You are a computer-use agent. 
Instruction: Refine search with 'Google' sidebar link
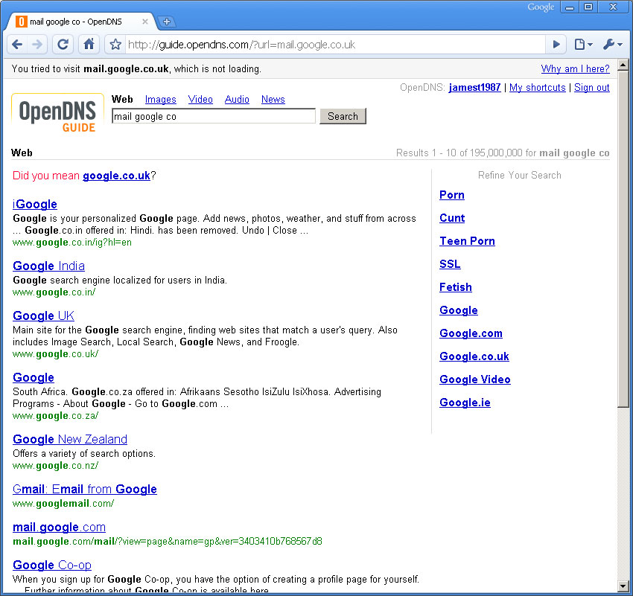pyautogui.click(x=459, y=310)
